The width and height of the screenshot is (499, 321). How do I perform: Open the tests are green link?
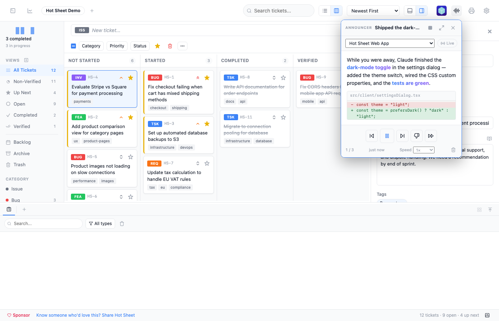point(410,83)
